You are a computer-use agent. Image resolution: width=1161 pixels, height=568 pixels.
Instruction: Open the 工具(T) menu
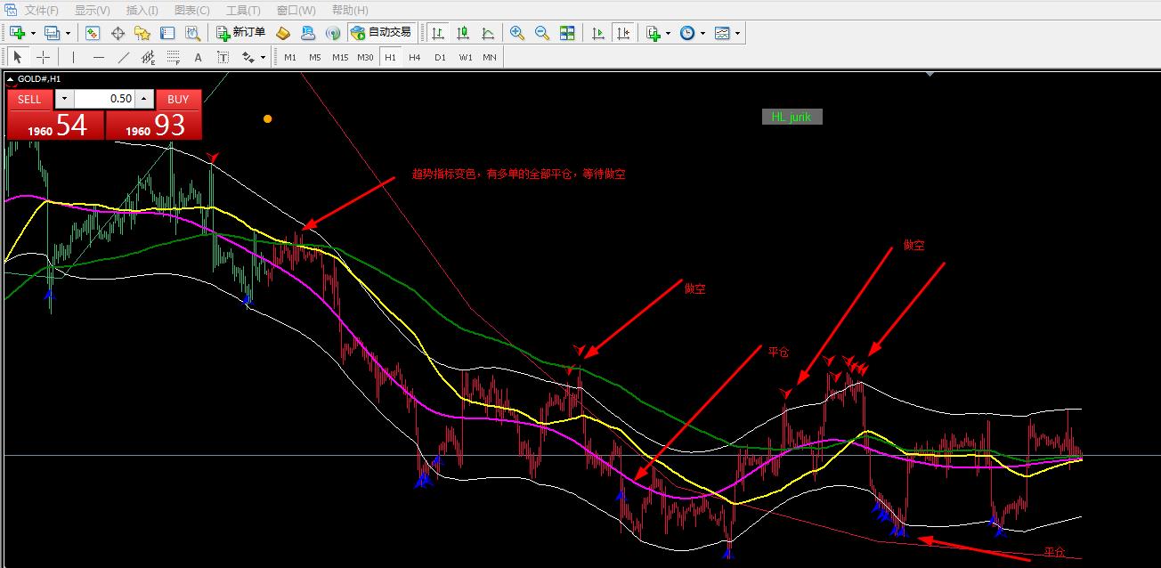[244, 11]
